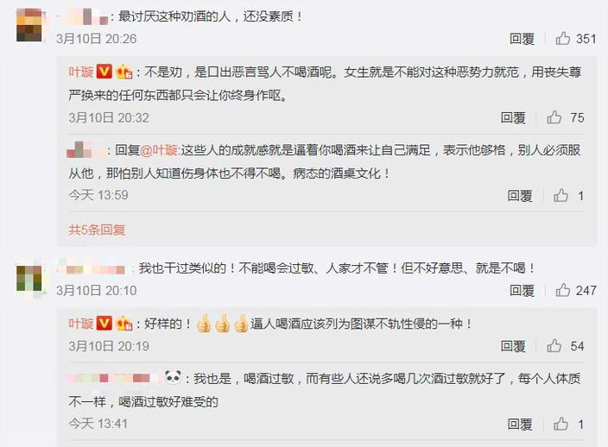Open 叶璇's profile from the 20:32 reply

81,72
